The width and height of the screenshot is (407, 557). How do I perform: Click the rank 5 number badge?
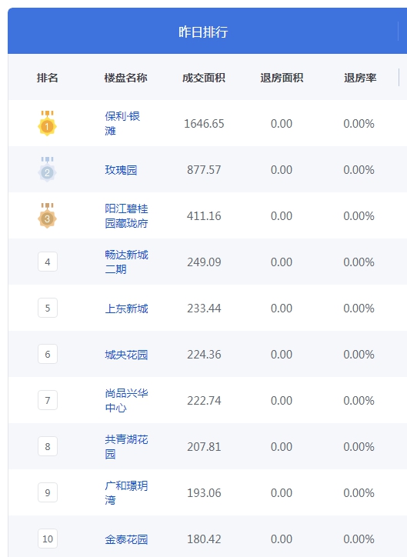(x=48, y=308)
